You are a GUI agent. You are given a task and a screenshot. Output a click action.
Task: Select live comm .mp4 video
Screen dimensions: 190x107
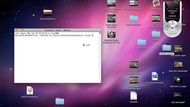point(178,49)
